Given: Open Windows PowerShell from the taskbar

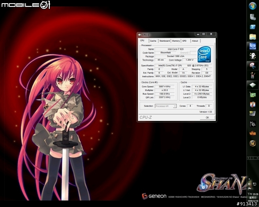Looking at the screenshot, I should pyautogui.click(x=253, y=27).
